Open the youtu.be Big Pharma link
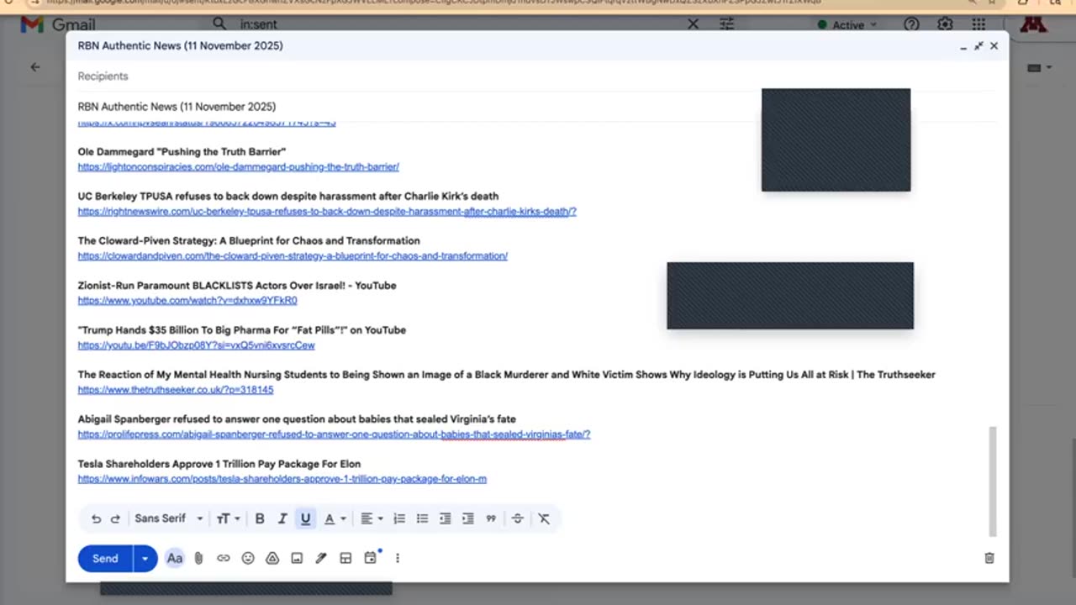 (197, 345)
